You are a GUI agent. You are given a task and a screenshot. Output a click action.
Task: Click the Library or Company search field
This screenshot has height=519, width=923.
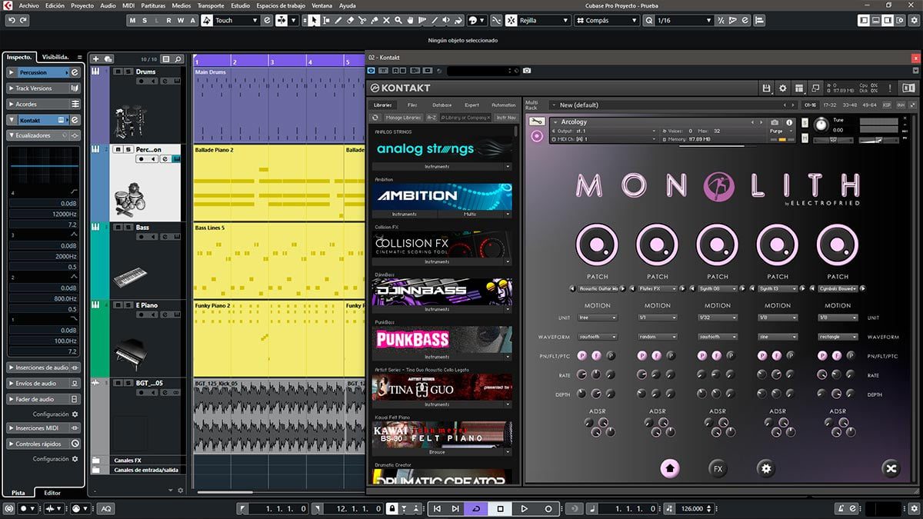[465, 118]
